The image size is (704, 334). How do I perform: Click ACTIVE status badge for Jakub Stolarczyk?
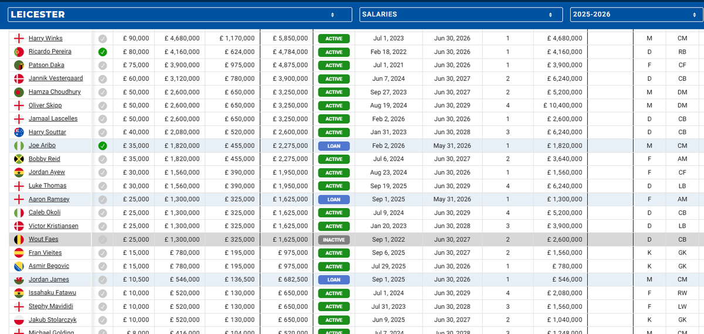coord(334,320)
